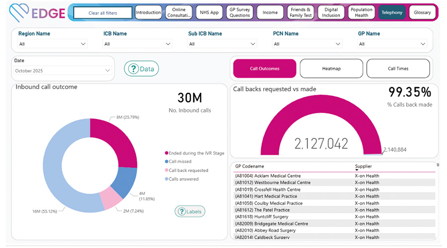This screenshot has width=447, height=248.
Task: Open the NHS App tab
Action: coord(208,12)
